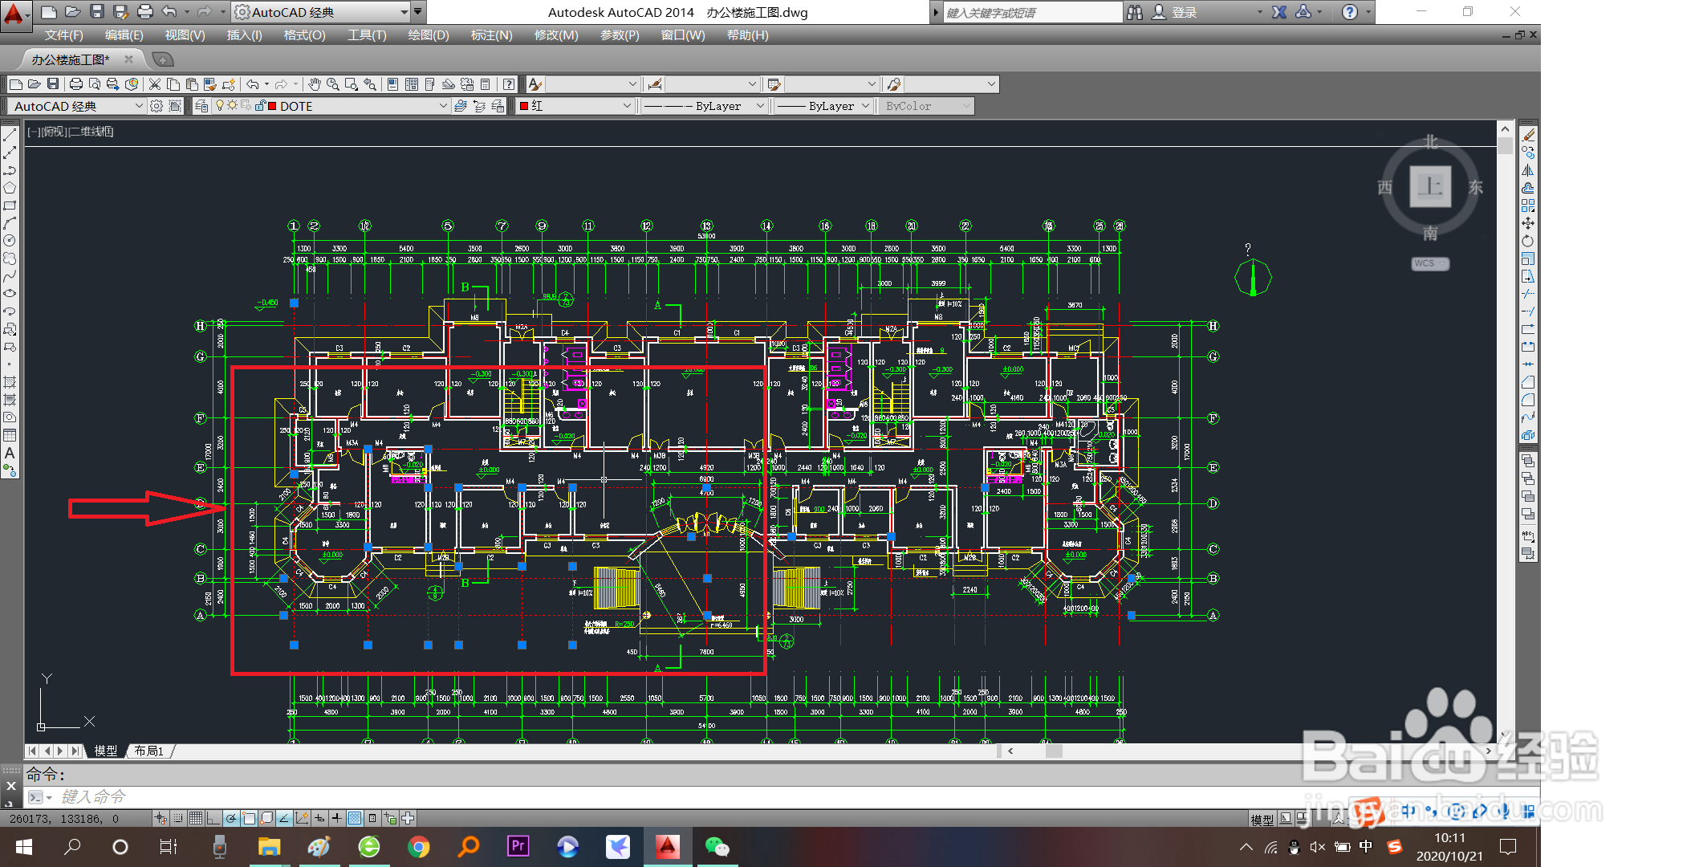Open the 视图(V) menu
Screen dimensions: 1695x867
coord(185,35)
